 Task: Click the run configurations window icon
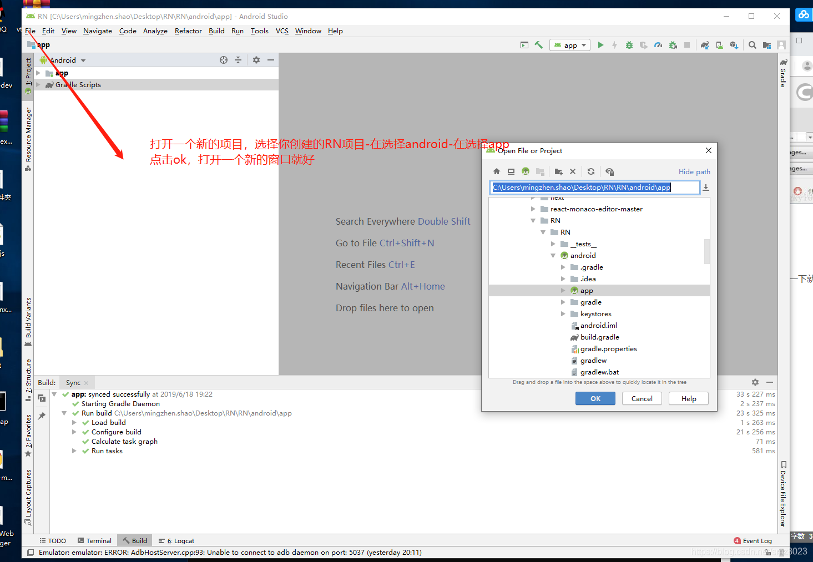click(524, 45)
